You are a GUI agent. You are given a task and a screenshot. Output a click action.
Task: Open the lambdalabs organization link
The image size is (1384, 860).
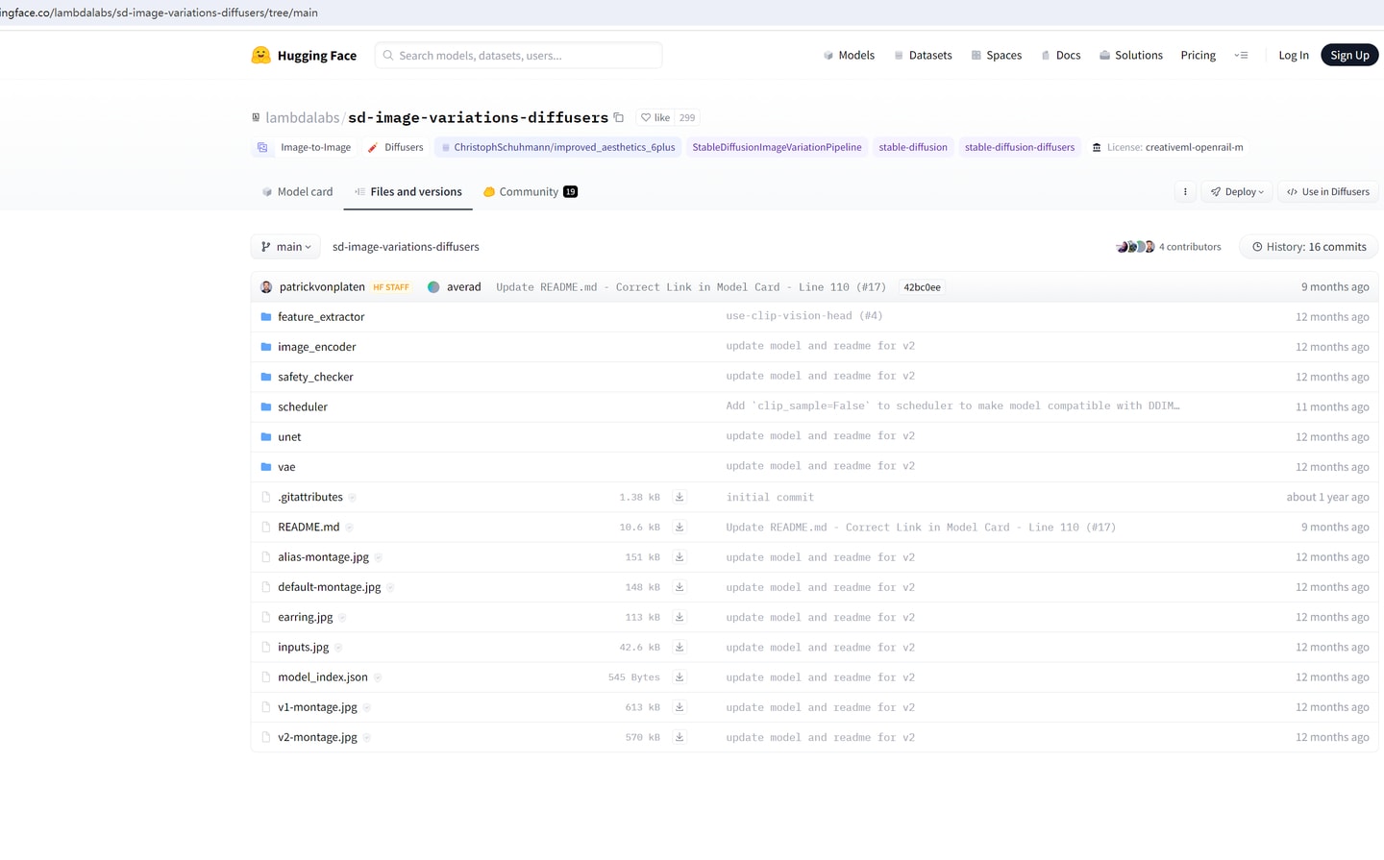click(303, 117)
